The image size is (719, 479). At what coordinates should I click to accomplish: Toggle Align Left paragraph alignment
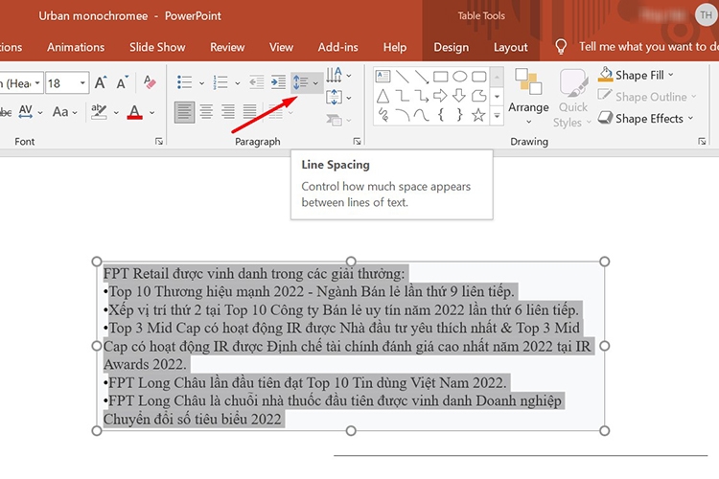pyautogui.click(x=184, y=112)
